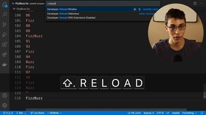This screenshot has width=206, height=115.
Task: Click Buzz text on line 109
Action: click(30, 62)
